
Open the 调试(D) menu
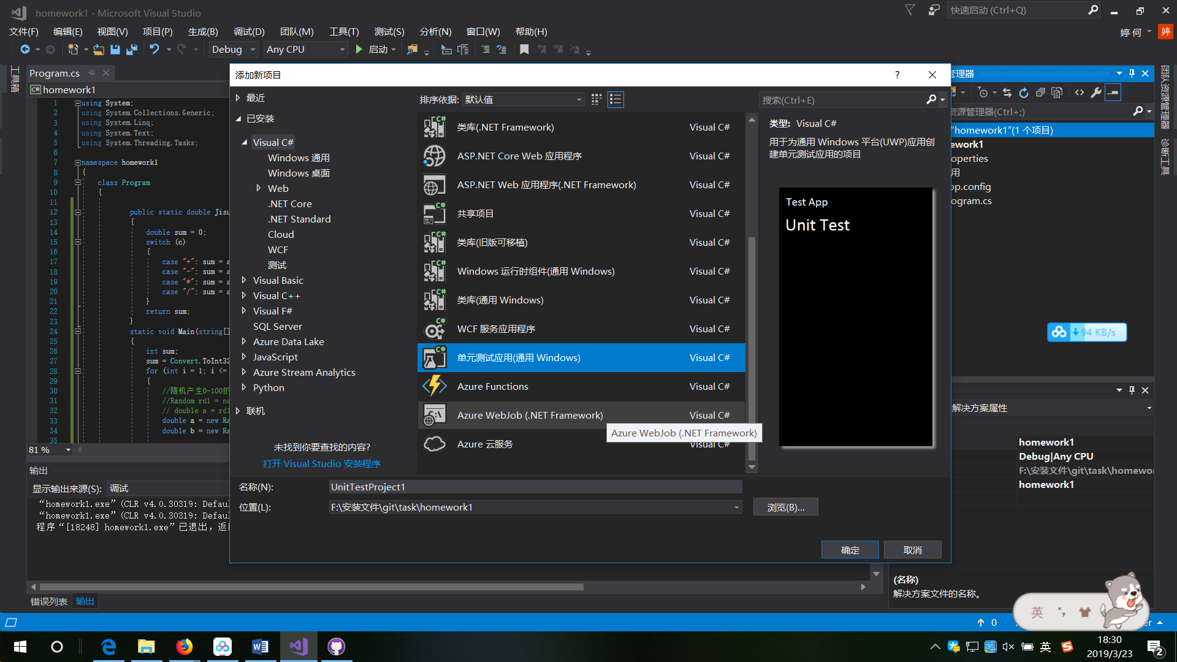pos(248,31)
